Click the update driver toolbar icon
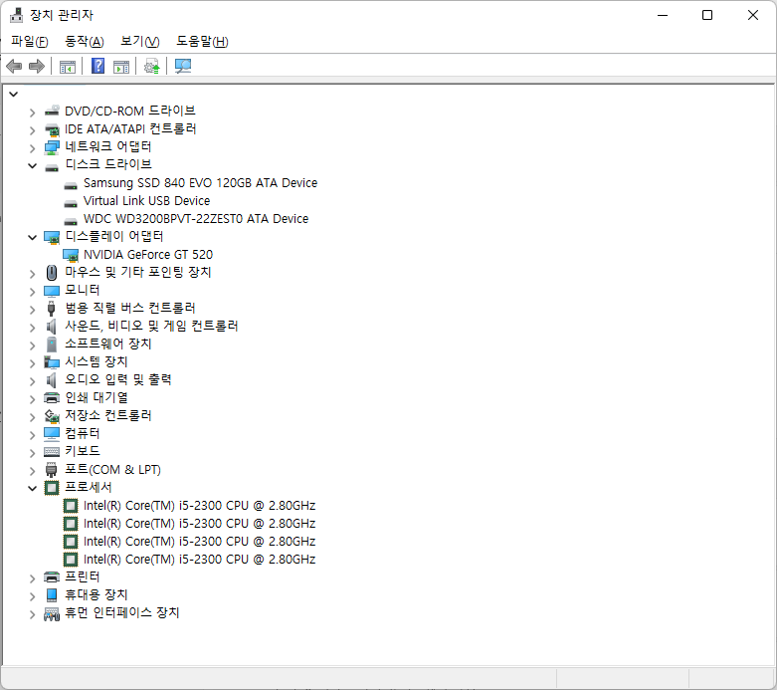Viewport: 777px width, 690px height. 151,66
